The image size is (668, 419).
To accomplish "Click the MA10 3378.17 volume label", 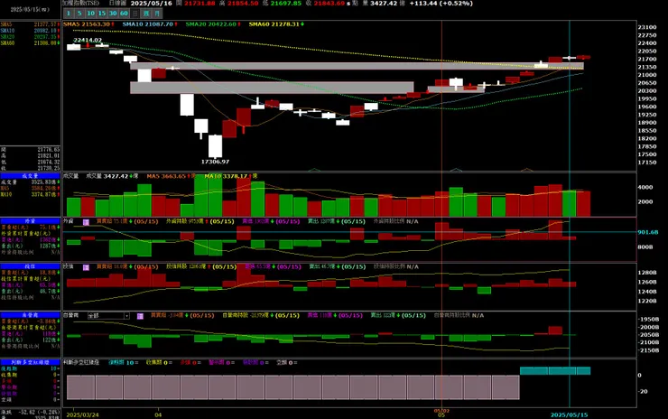I will click(230, 176).
